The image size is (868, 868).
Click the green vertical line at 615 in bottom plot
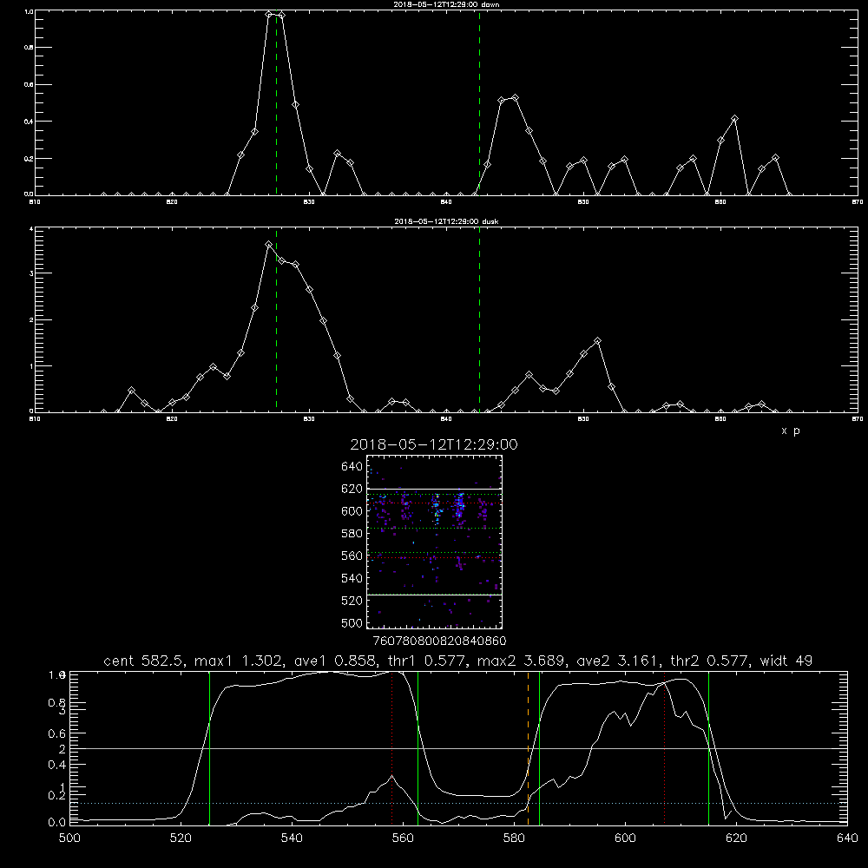click(x=708, y=748)
